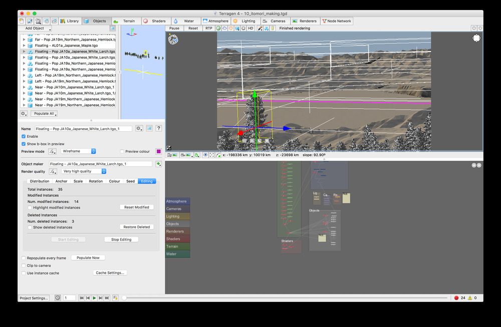Enable the Preview colour checkbox
Image resolution: width=501 pixels, height=327 pixels.
pyautogui.click(x=122, y=151)
